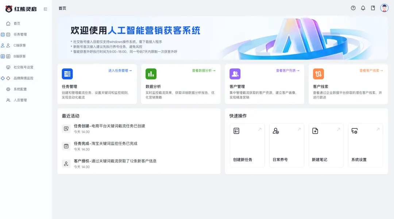The height and width of the screenshot is (219, 394).
Task: Click the green bar chart icon on 数据分析 card
Action: pos(151,74)
